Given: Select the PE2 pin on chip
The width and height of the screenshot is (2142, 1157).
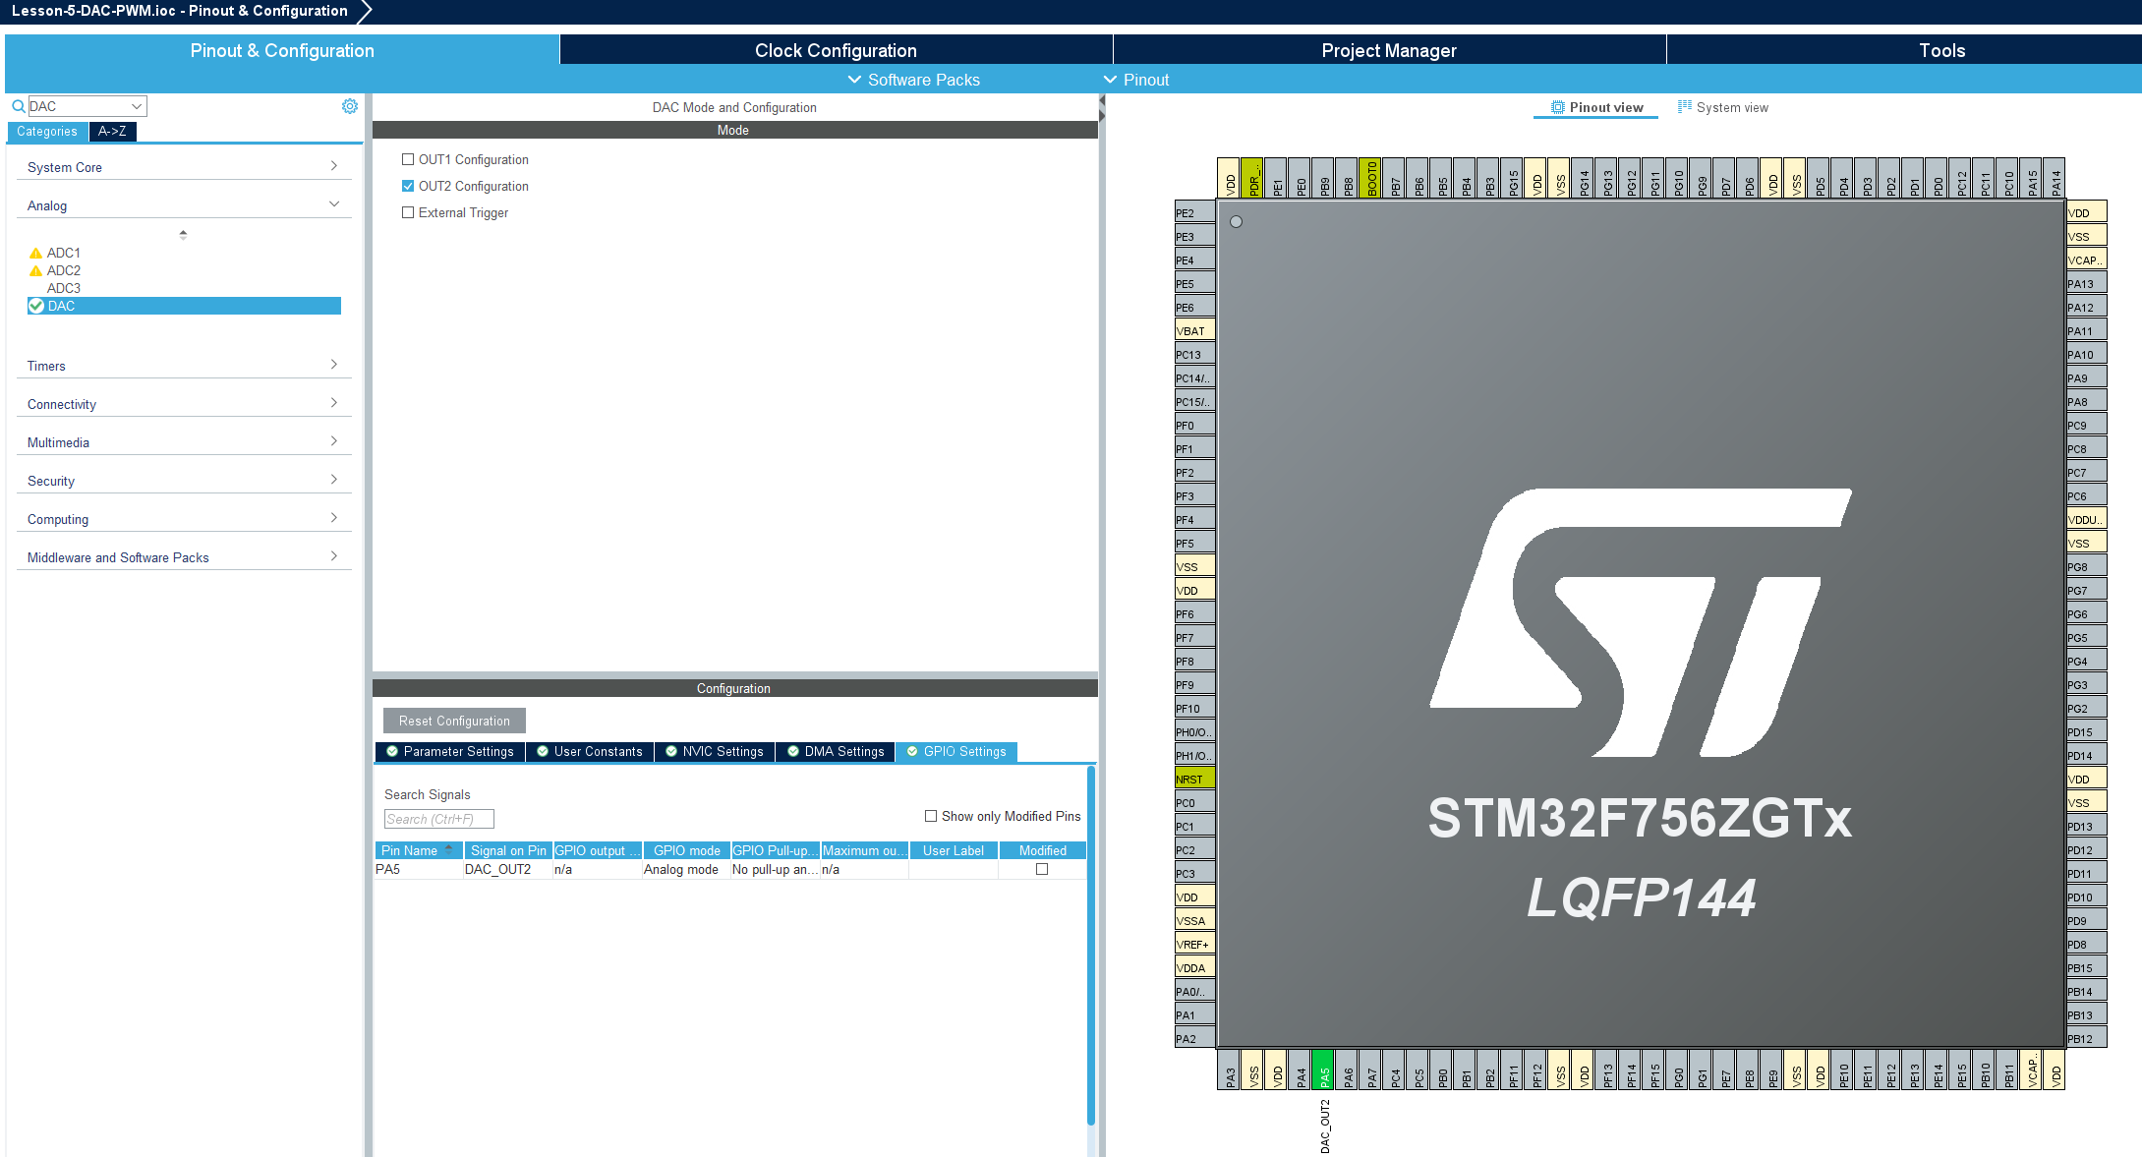Looking at the screenshot, I should point(1194,212).
